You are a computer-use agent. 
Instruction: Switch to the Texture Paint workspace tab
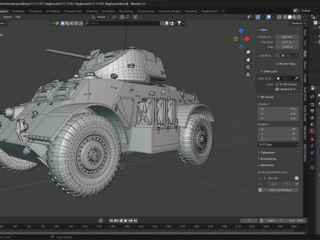click(73, 11)
